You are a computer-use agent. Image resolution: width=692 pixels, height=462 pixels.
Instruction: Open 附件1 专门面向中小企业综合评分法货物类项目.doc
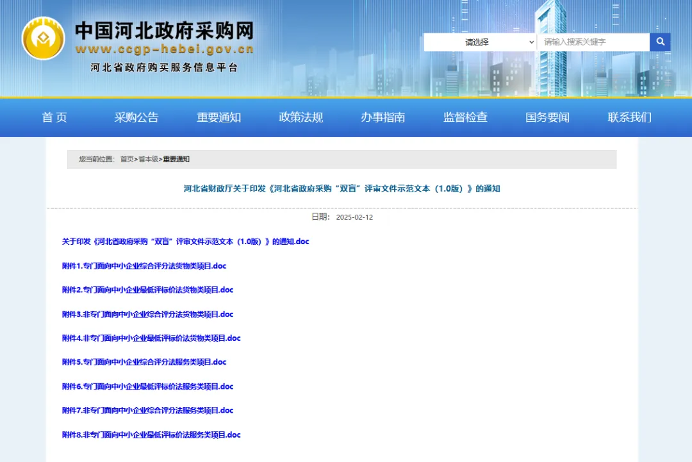(x=144, y=266)
